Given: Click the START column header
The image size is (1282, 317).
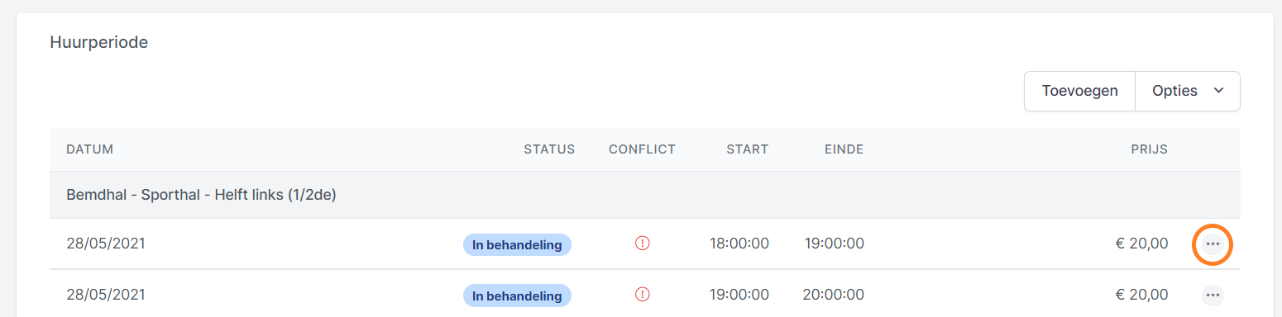Looking at the screenshot, I should tap(748, 149).
